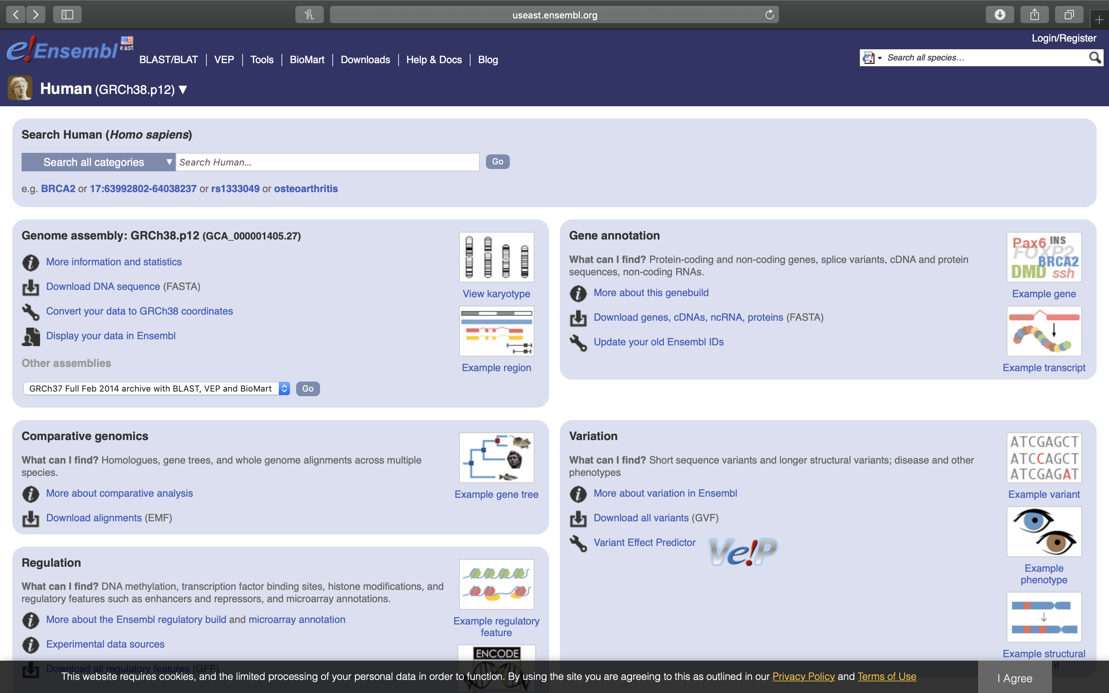The height and width of the screenshot is (693, 1109).
Task: Go back with the browser back arrow
Action: tap(15, 15)
